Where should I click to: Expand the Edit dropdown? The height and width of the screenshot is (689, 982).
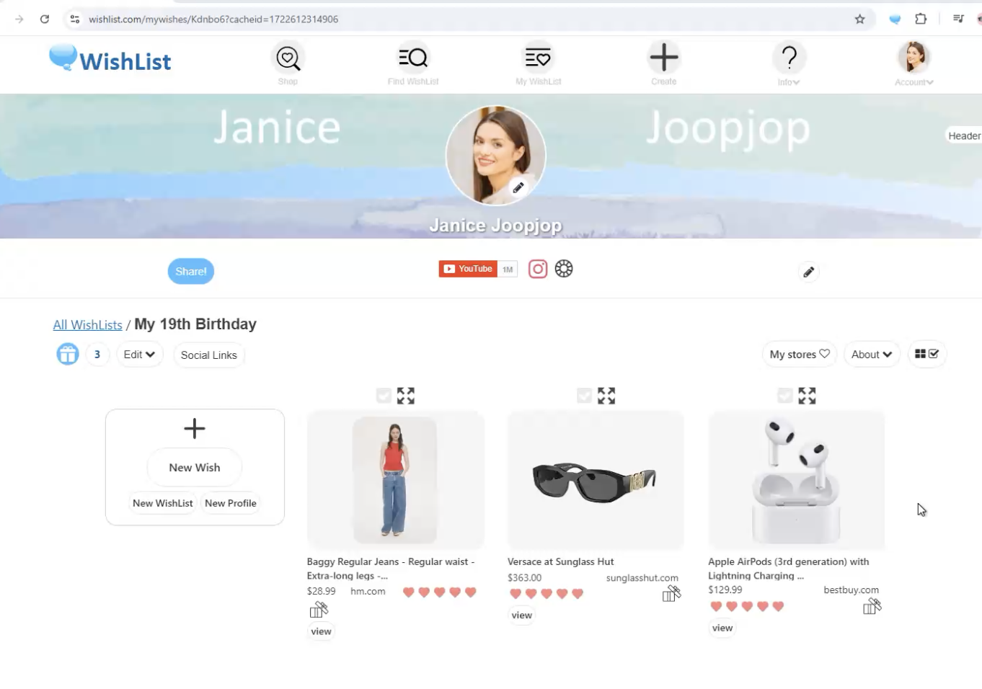[139, 355]
